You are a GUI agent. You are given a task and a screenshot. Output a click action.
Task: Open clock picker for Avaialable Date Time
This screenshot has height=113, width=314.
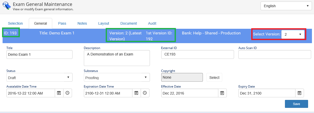click(67, 93)
